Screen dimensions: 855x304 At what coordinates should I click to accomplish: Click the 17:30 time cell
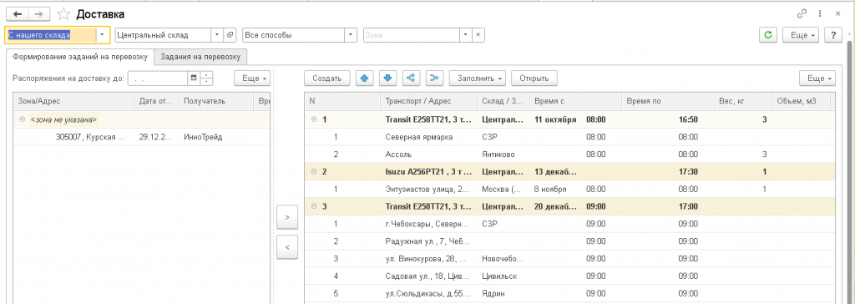(x=688, y=172)
